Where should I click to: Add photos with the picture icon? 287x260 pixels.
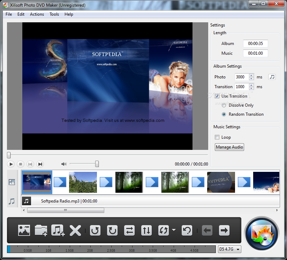click(24, 230)
